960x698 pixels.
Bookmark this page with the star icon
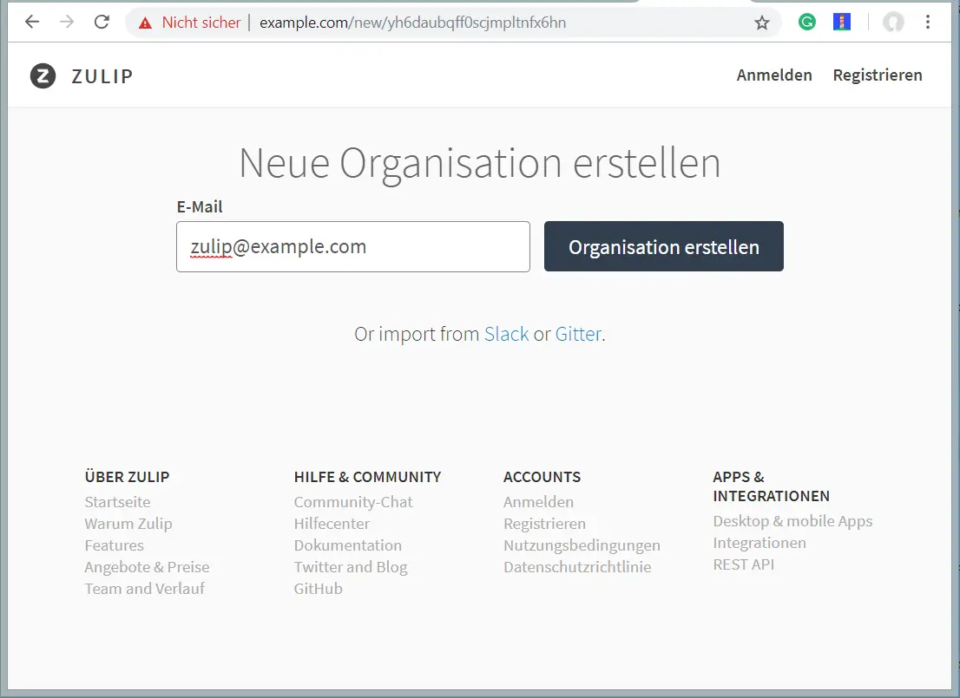point(761,23)
